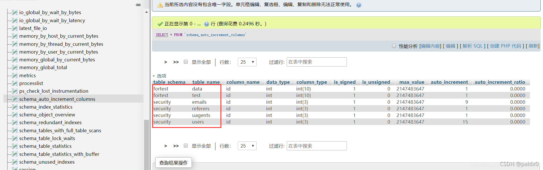Click view icon beside schema_table_lock_waits
The height and width of the screenshot is (170, 543).
point(15,138)
